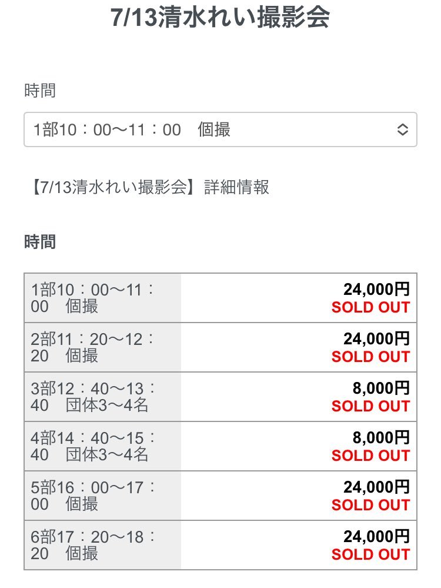441x588 pixels.
Task: Click SOLD OUT label for 1部 session
Action: pos(370,307)
